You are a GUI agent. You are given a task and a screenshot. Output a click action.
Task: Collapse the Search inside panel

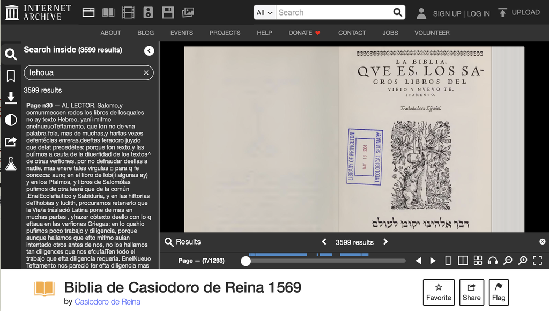[x=149, y=51]
